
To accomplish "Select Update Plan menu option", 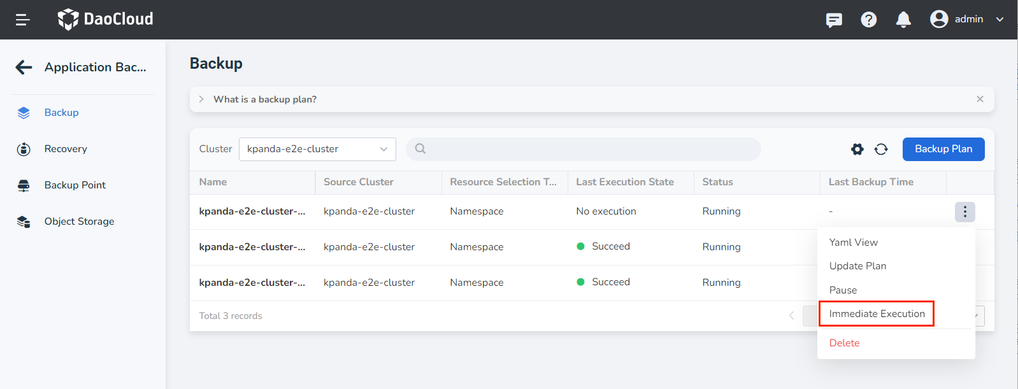I will click(857, 266).
